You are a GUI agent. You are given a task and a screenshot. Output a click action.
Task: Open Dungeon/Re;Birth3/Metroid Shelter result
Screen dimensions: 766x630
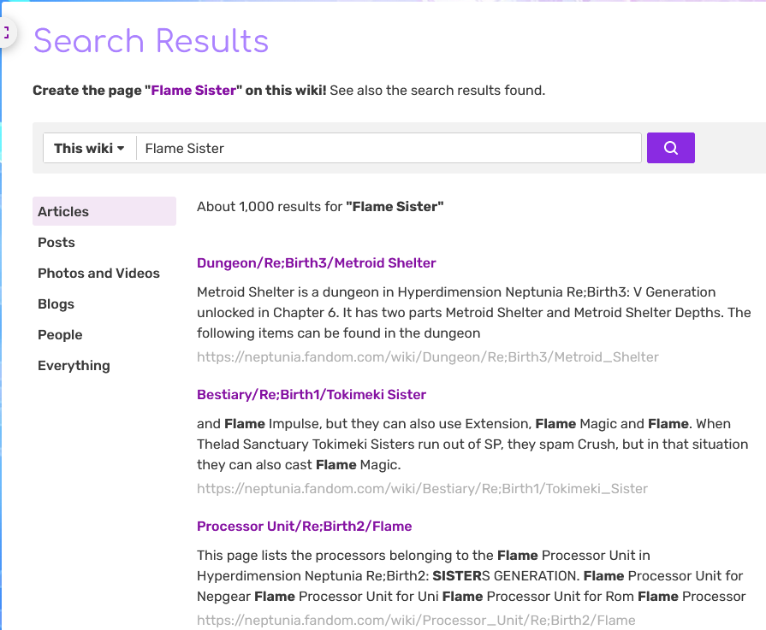click(316, 262)
